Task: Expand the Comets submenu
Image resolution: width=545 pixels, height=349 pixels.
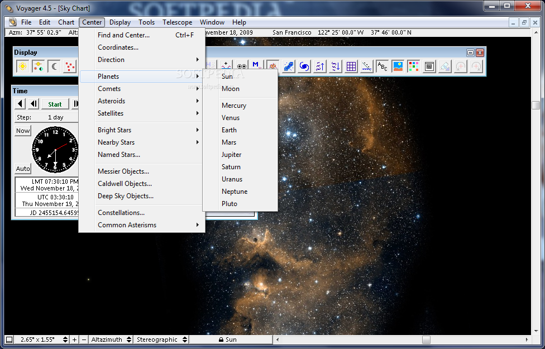Action: pos(142,89)
